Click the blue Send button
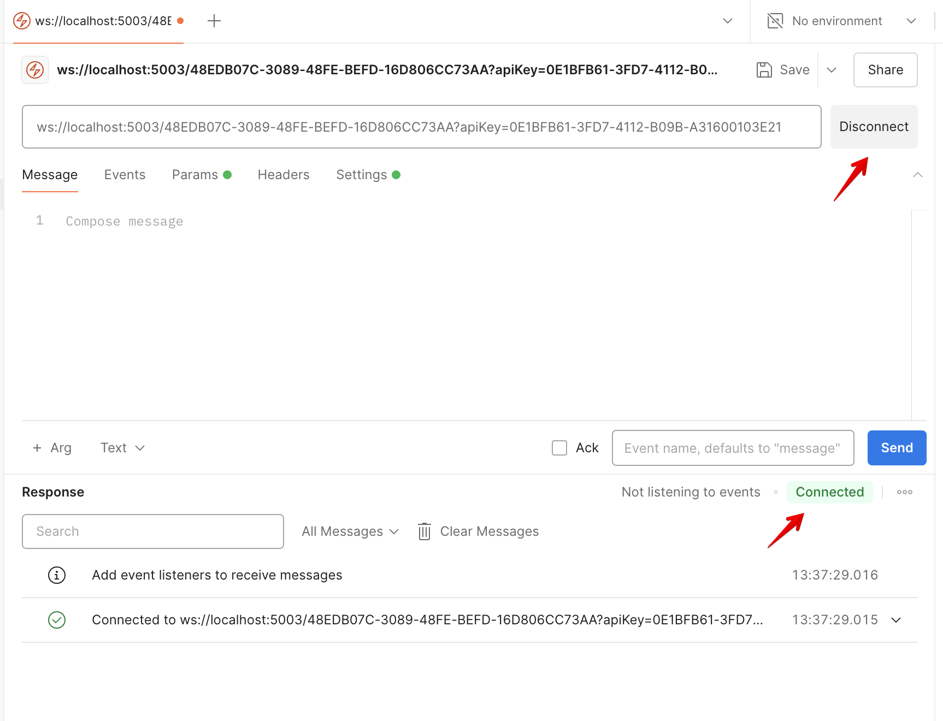The height and width of the screenshot is (721, 943). pyautogui.click(x=897, y=448)
